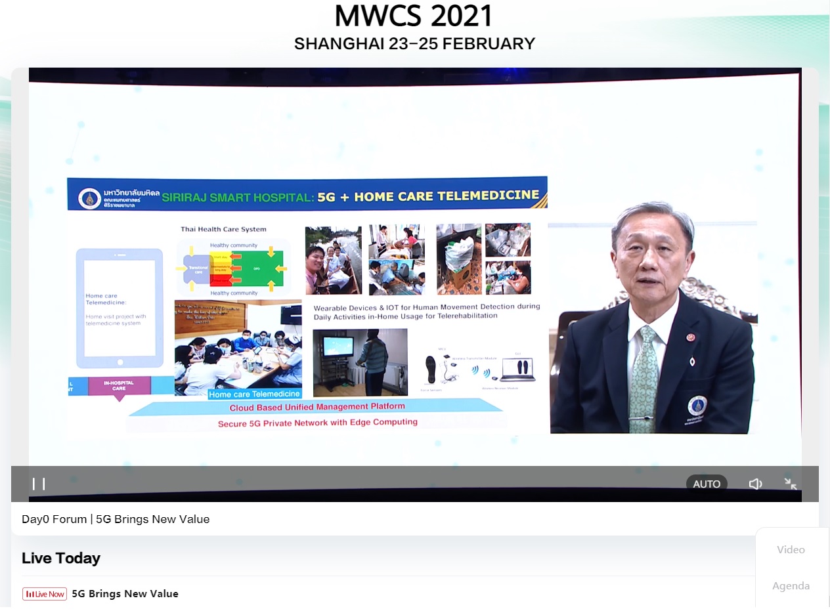The image size is (830, 611).
Task: Click the Live Today section heading
Action: 61,558
